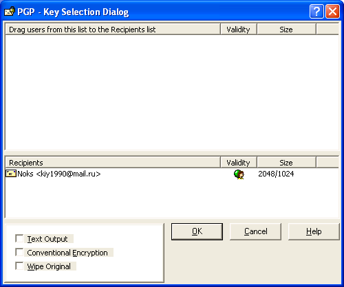Click the PGP envelope icon in title bar
This screenshot has width=344, height=287.
pos(10,12)
